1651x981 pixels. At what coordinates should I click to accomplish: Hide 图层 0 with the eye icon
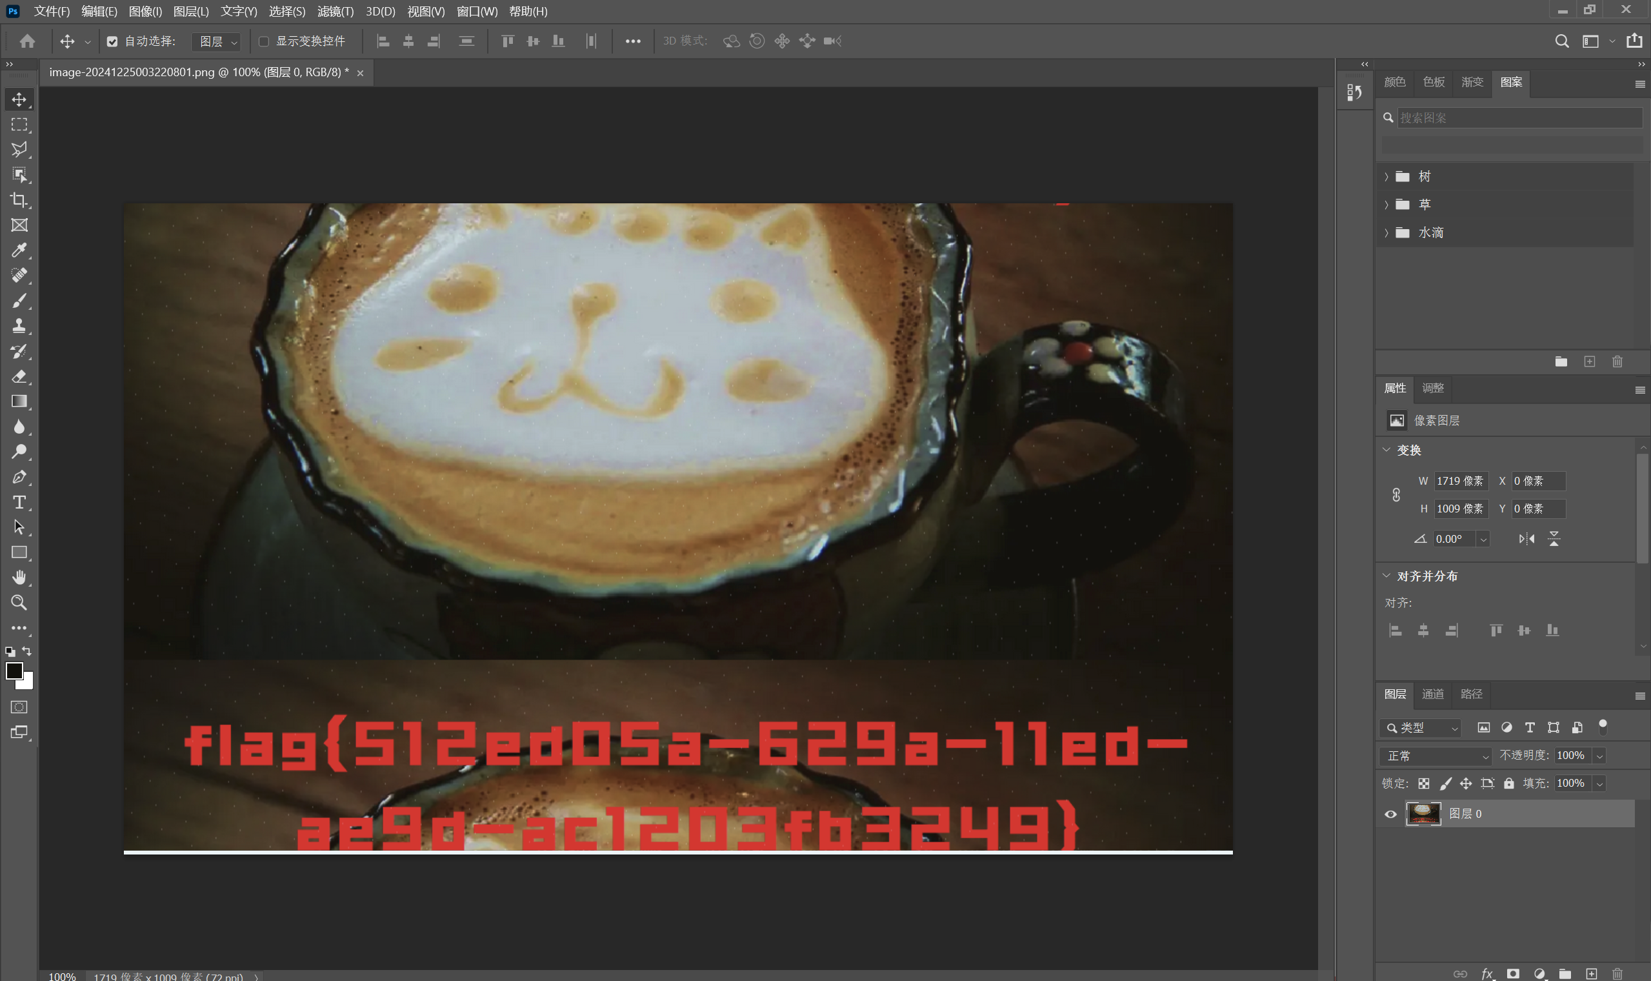click(x=1390, y=814)
